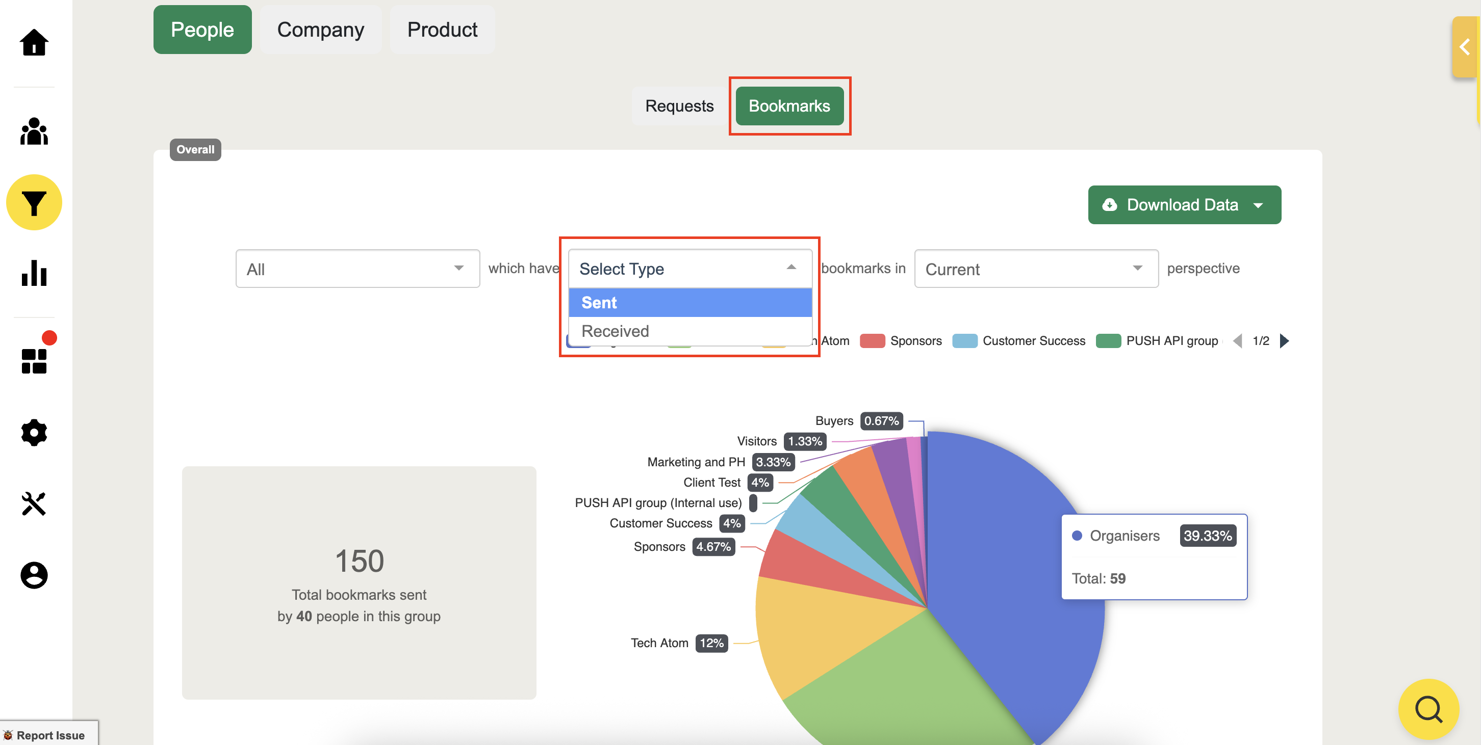
Task: Click the Download Data button
Action: click(1184, 204)
